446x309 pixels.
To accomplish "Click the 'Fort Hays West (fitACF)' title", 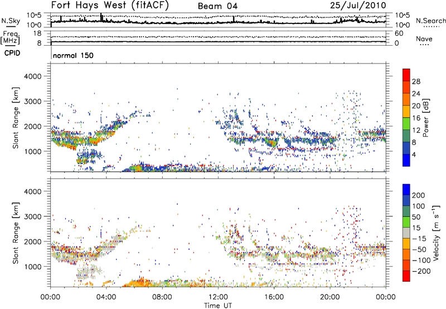I will (110, 5).
